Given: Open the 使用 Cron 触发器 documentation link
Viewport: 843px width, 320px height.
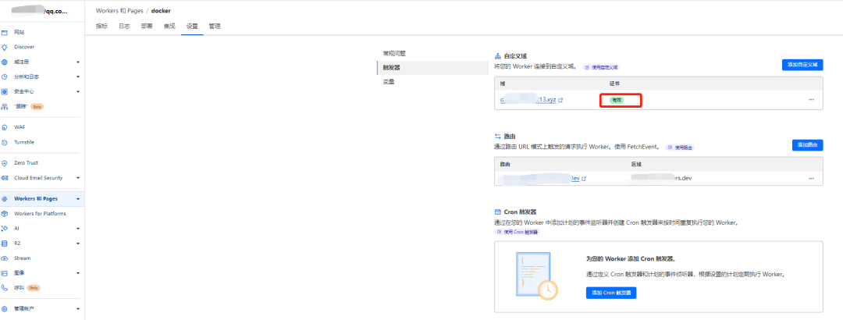Looking at the screenshot, I should tap(517, 232).
